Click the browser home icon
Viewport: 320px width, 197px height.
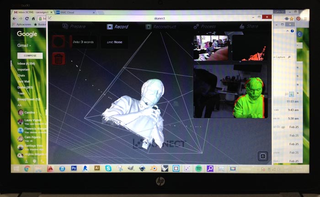33,19
